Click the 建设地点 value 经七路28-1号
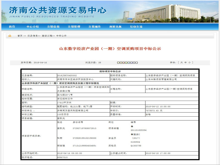220x165 pixels. click(x=65, y=95)
